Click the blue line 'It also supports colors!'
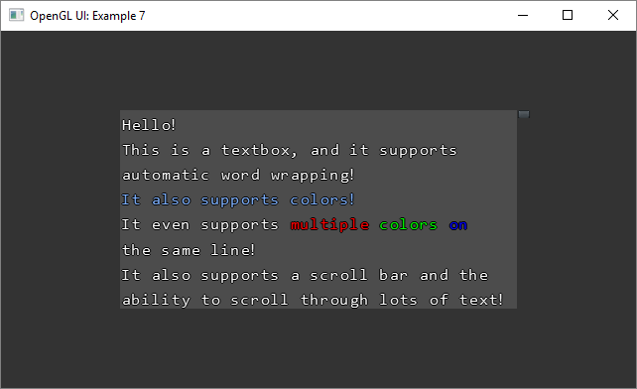The image size is (637, 389). click(238, 200)
